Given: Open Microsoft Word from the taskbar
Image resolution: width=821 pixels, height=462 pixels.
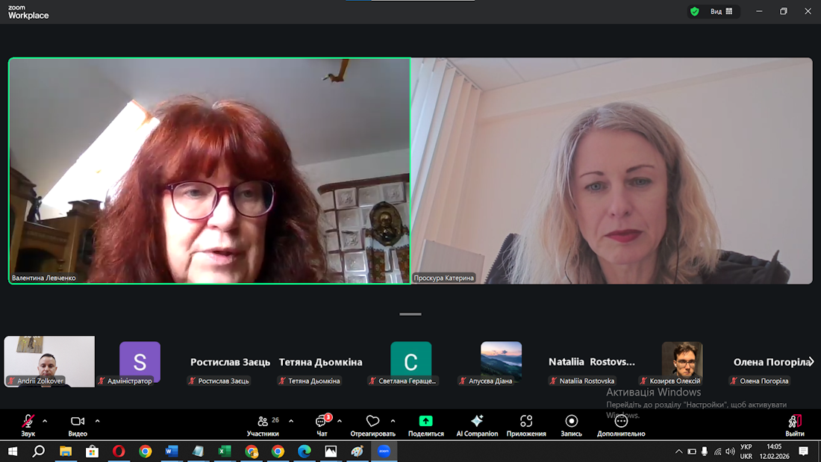Looking at the screenshot, I should point(171,451).
